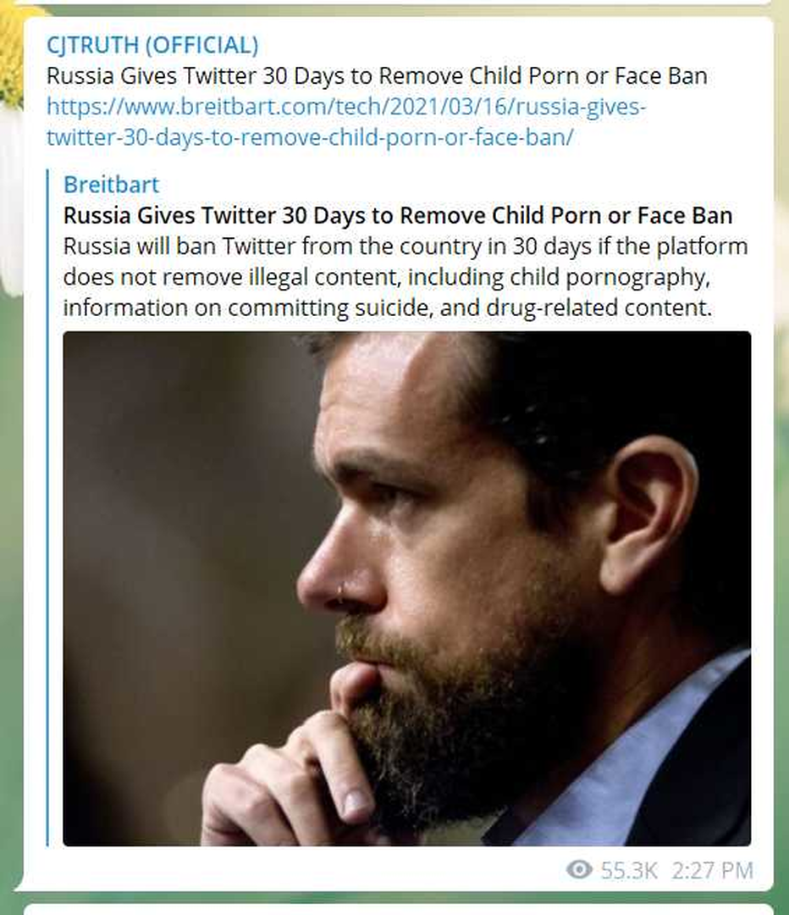
Task: Click the next message bubble at bottom
Action: 398,909
